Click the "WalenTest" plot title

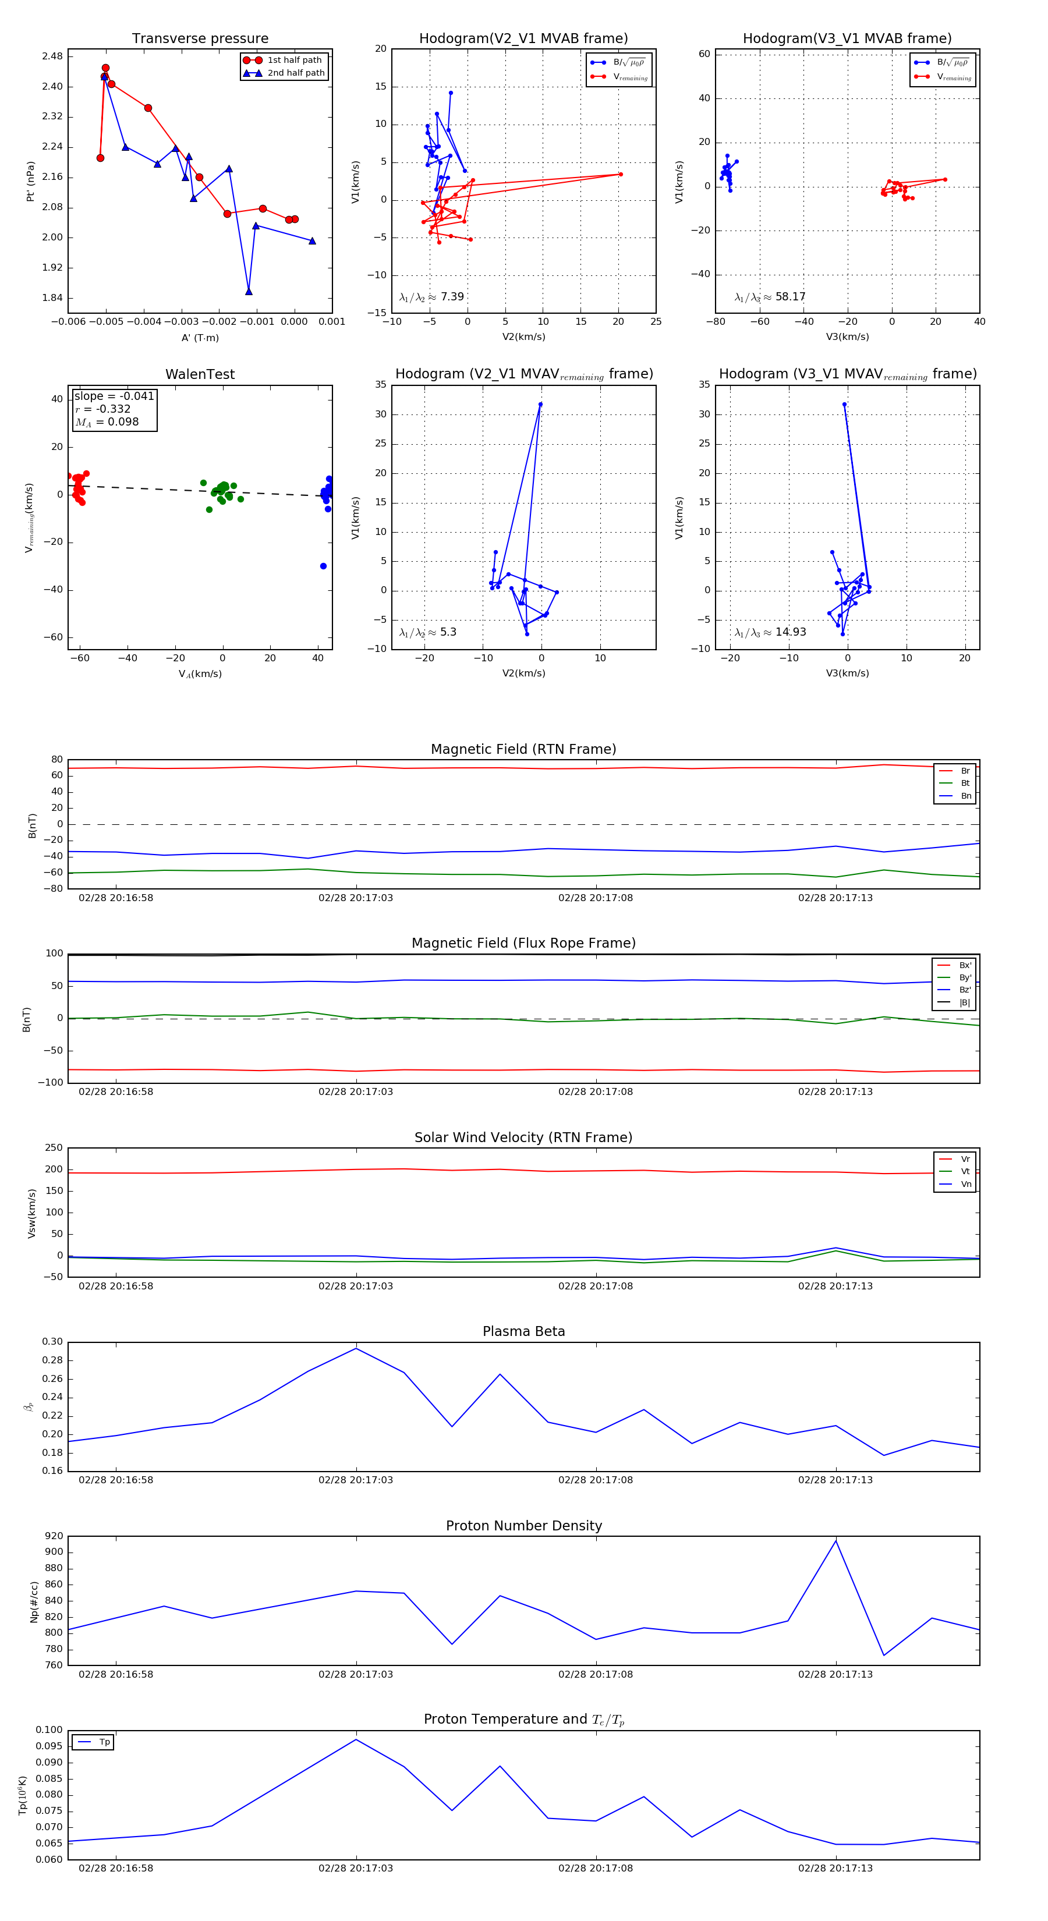[x=200, y=374]
